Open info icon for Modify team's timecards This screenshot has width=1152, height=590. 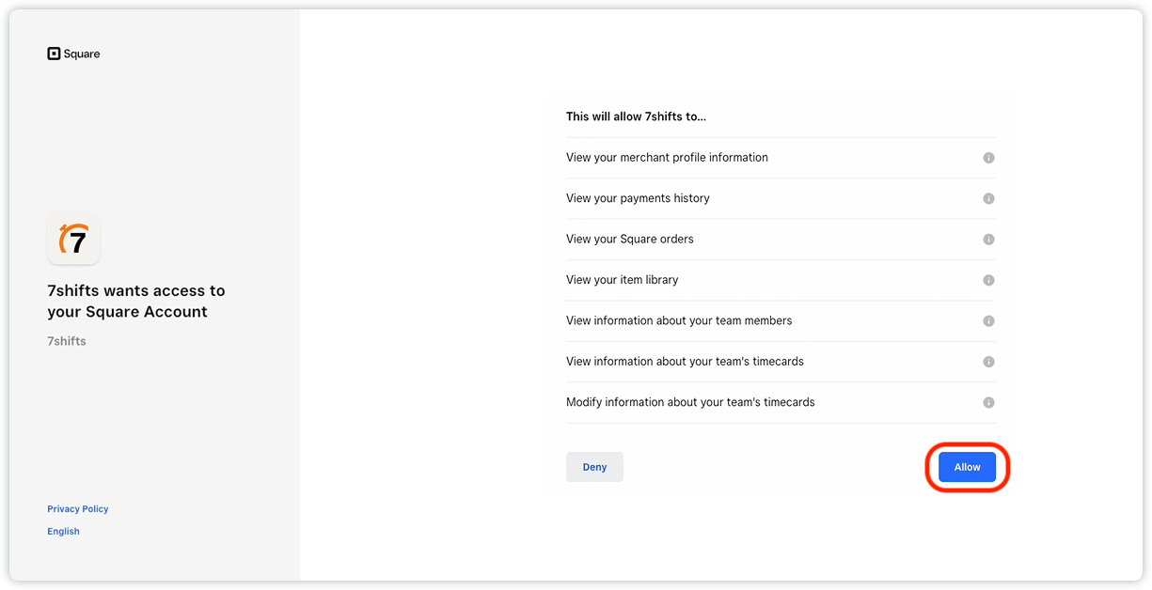coord(988,402)
